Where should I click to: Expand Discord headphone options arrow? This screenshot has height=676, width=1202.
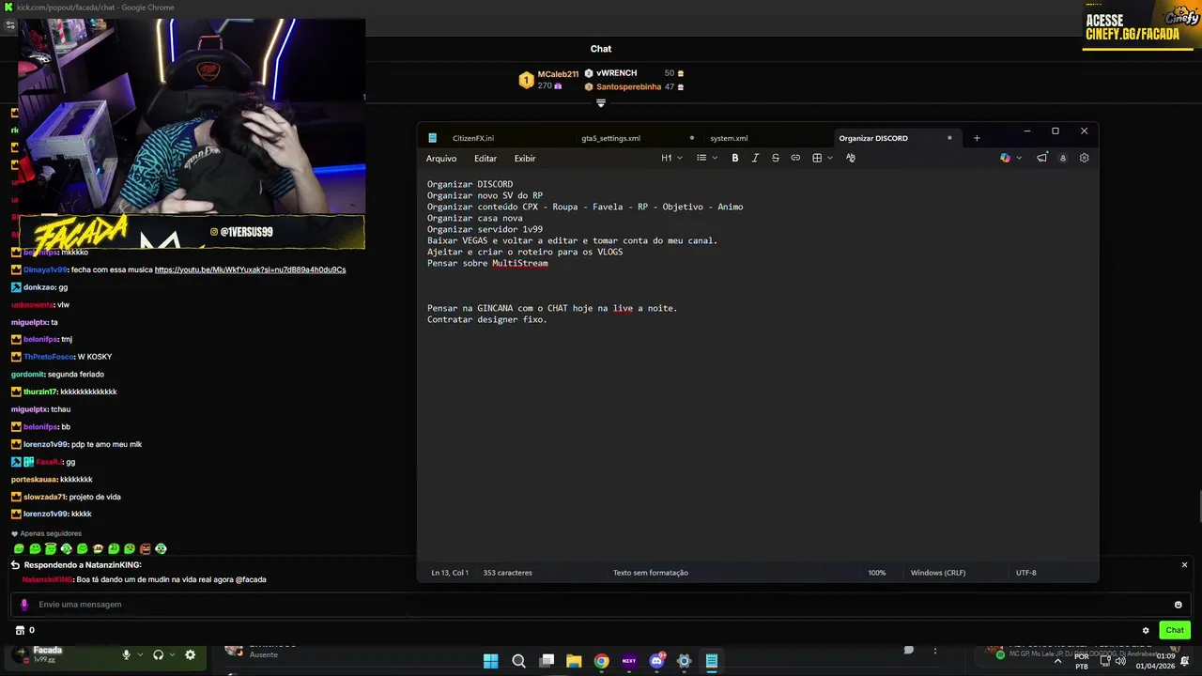172,654
